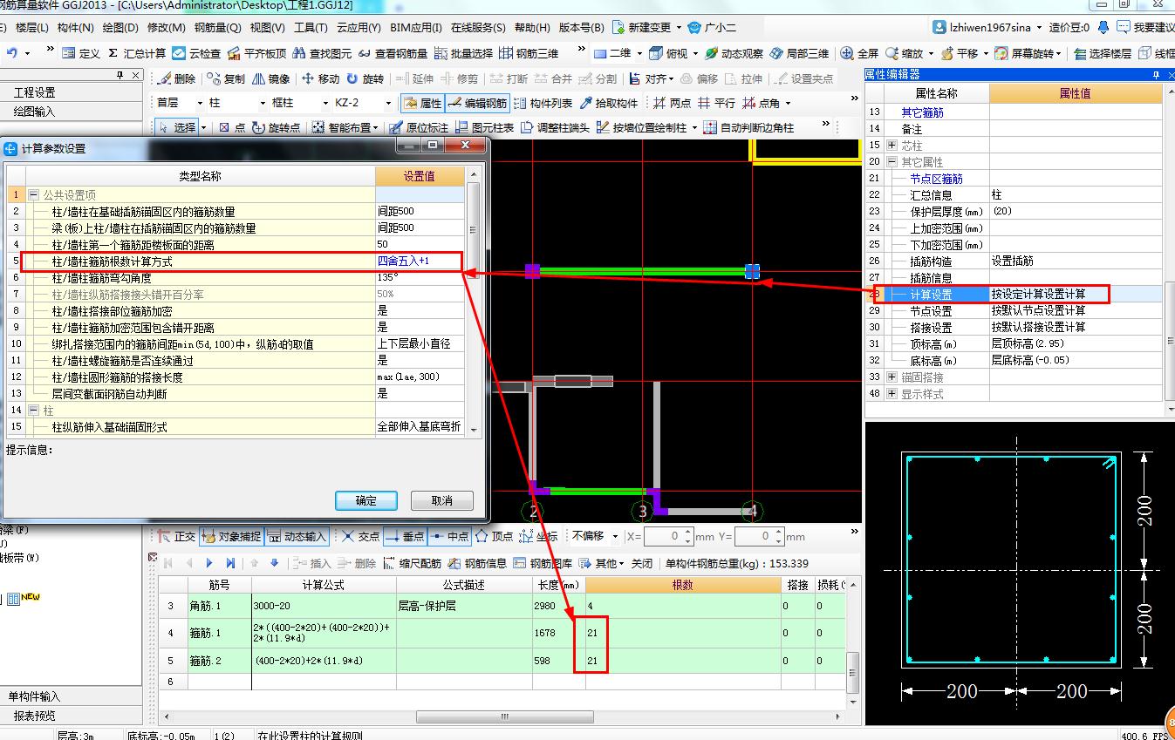Collapse 其它属性 property group
The image size is (1175, 740).
pyautogui.click(x=891, y=162)
